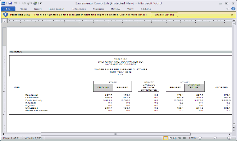237x141 pixels.
Task: Click the Enable Editing button
Action: 164,15
